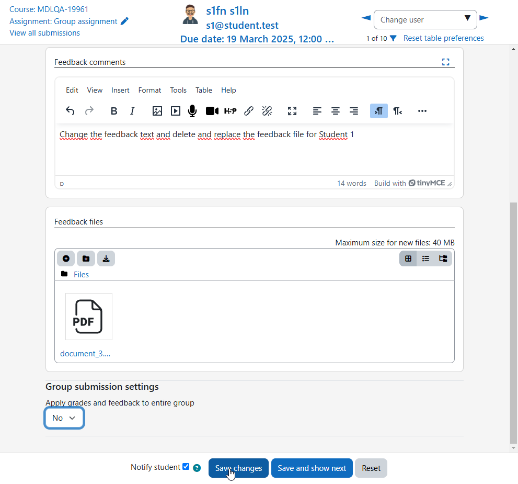
Task: Set right-to-left text direction
Action: click(397, 111)
